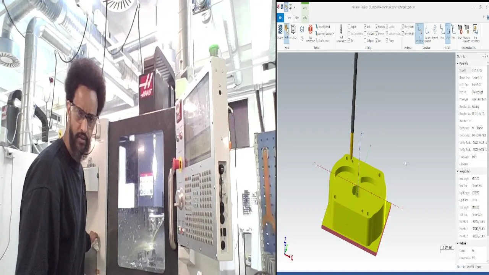The width and height of the screenshot is (489, 275).
Task: Switch to the Move List bottom tab
Action: point(470,267)
